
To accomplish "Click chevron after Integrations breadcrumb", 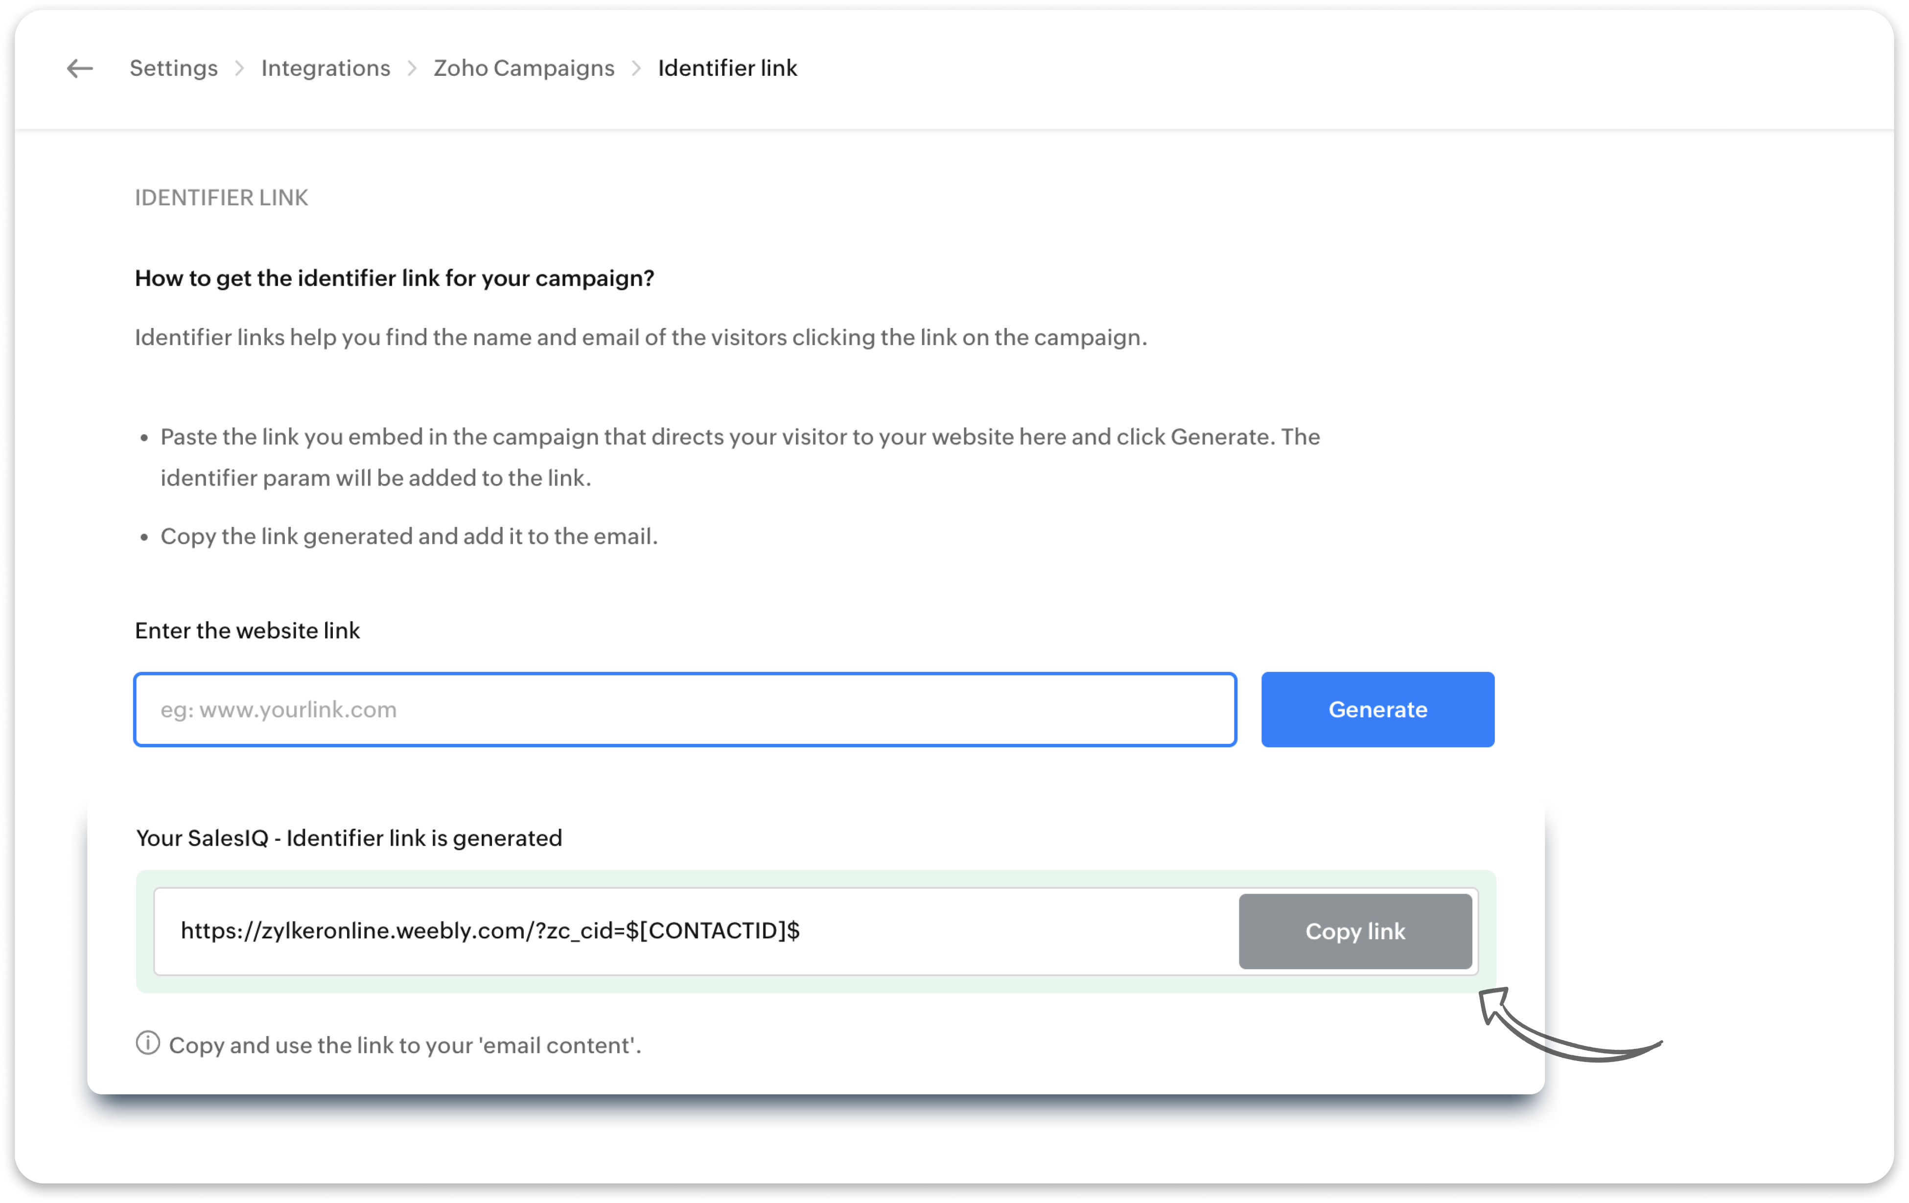I will (412, 69).
